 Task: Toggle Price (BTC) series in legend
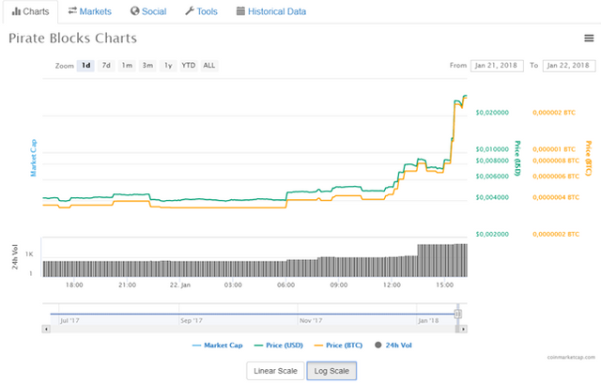pos(338,346)
